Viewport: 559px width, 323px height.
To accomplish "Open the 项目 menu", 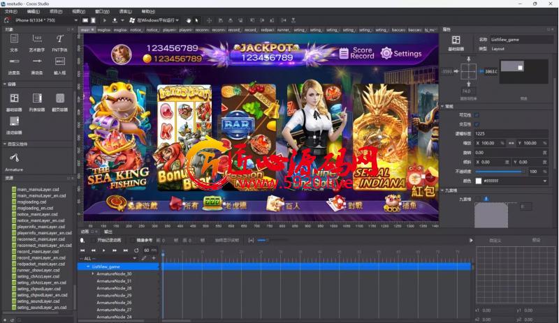I will point(56,12).
